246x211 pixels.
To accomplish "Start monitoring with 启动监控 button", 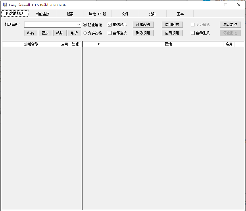I will (x=230, y=25).
